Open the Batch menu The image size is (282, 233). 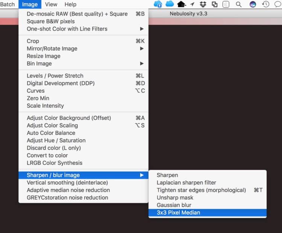point(8,4)
